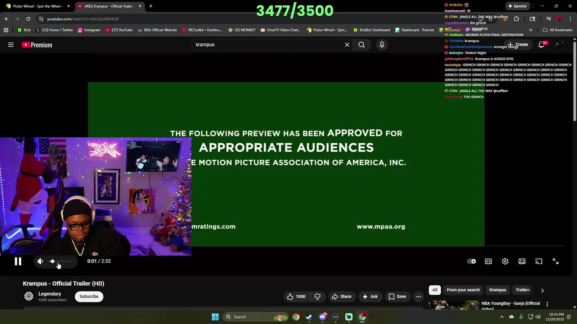The height and width of the screenshot is (324, 577).
Task: Like the video with 100K likes
Action: (x=296, y=297)
